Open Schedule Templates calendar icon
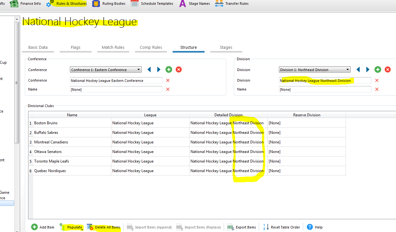The width and height of the screenshot is (396, 232). [135, 4]
